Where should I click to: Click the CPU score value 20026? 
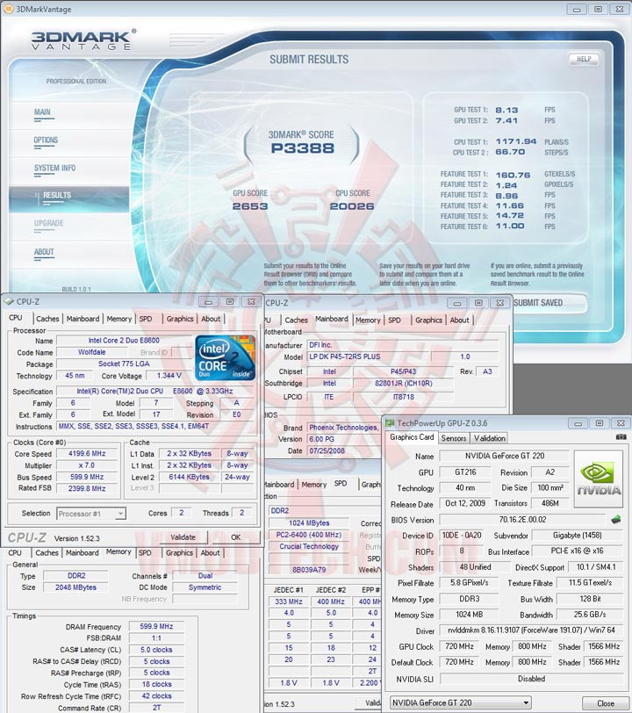click(351, 206)
